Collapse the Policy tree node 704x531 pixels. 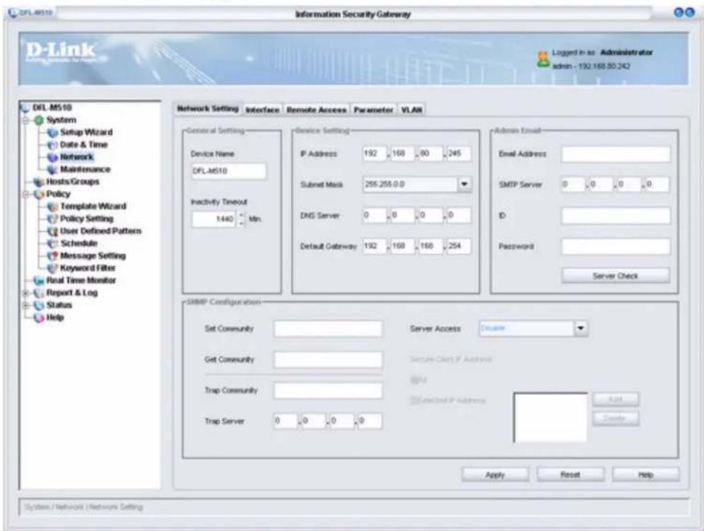tap(26, 194)
